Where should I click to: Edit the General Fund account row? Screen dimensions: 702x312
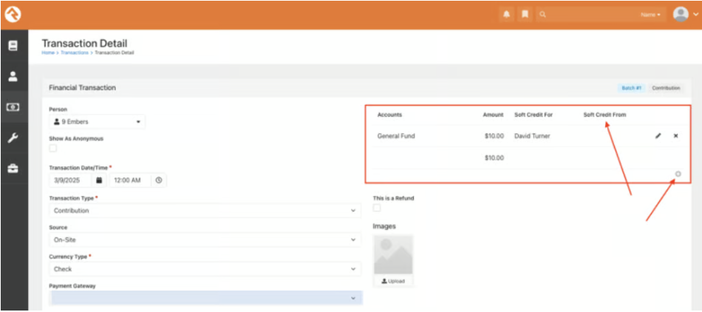[x=658, y=136]
